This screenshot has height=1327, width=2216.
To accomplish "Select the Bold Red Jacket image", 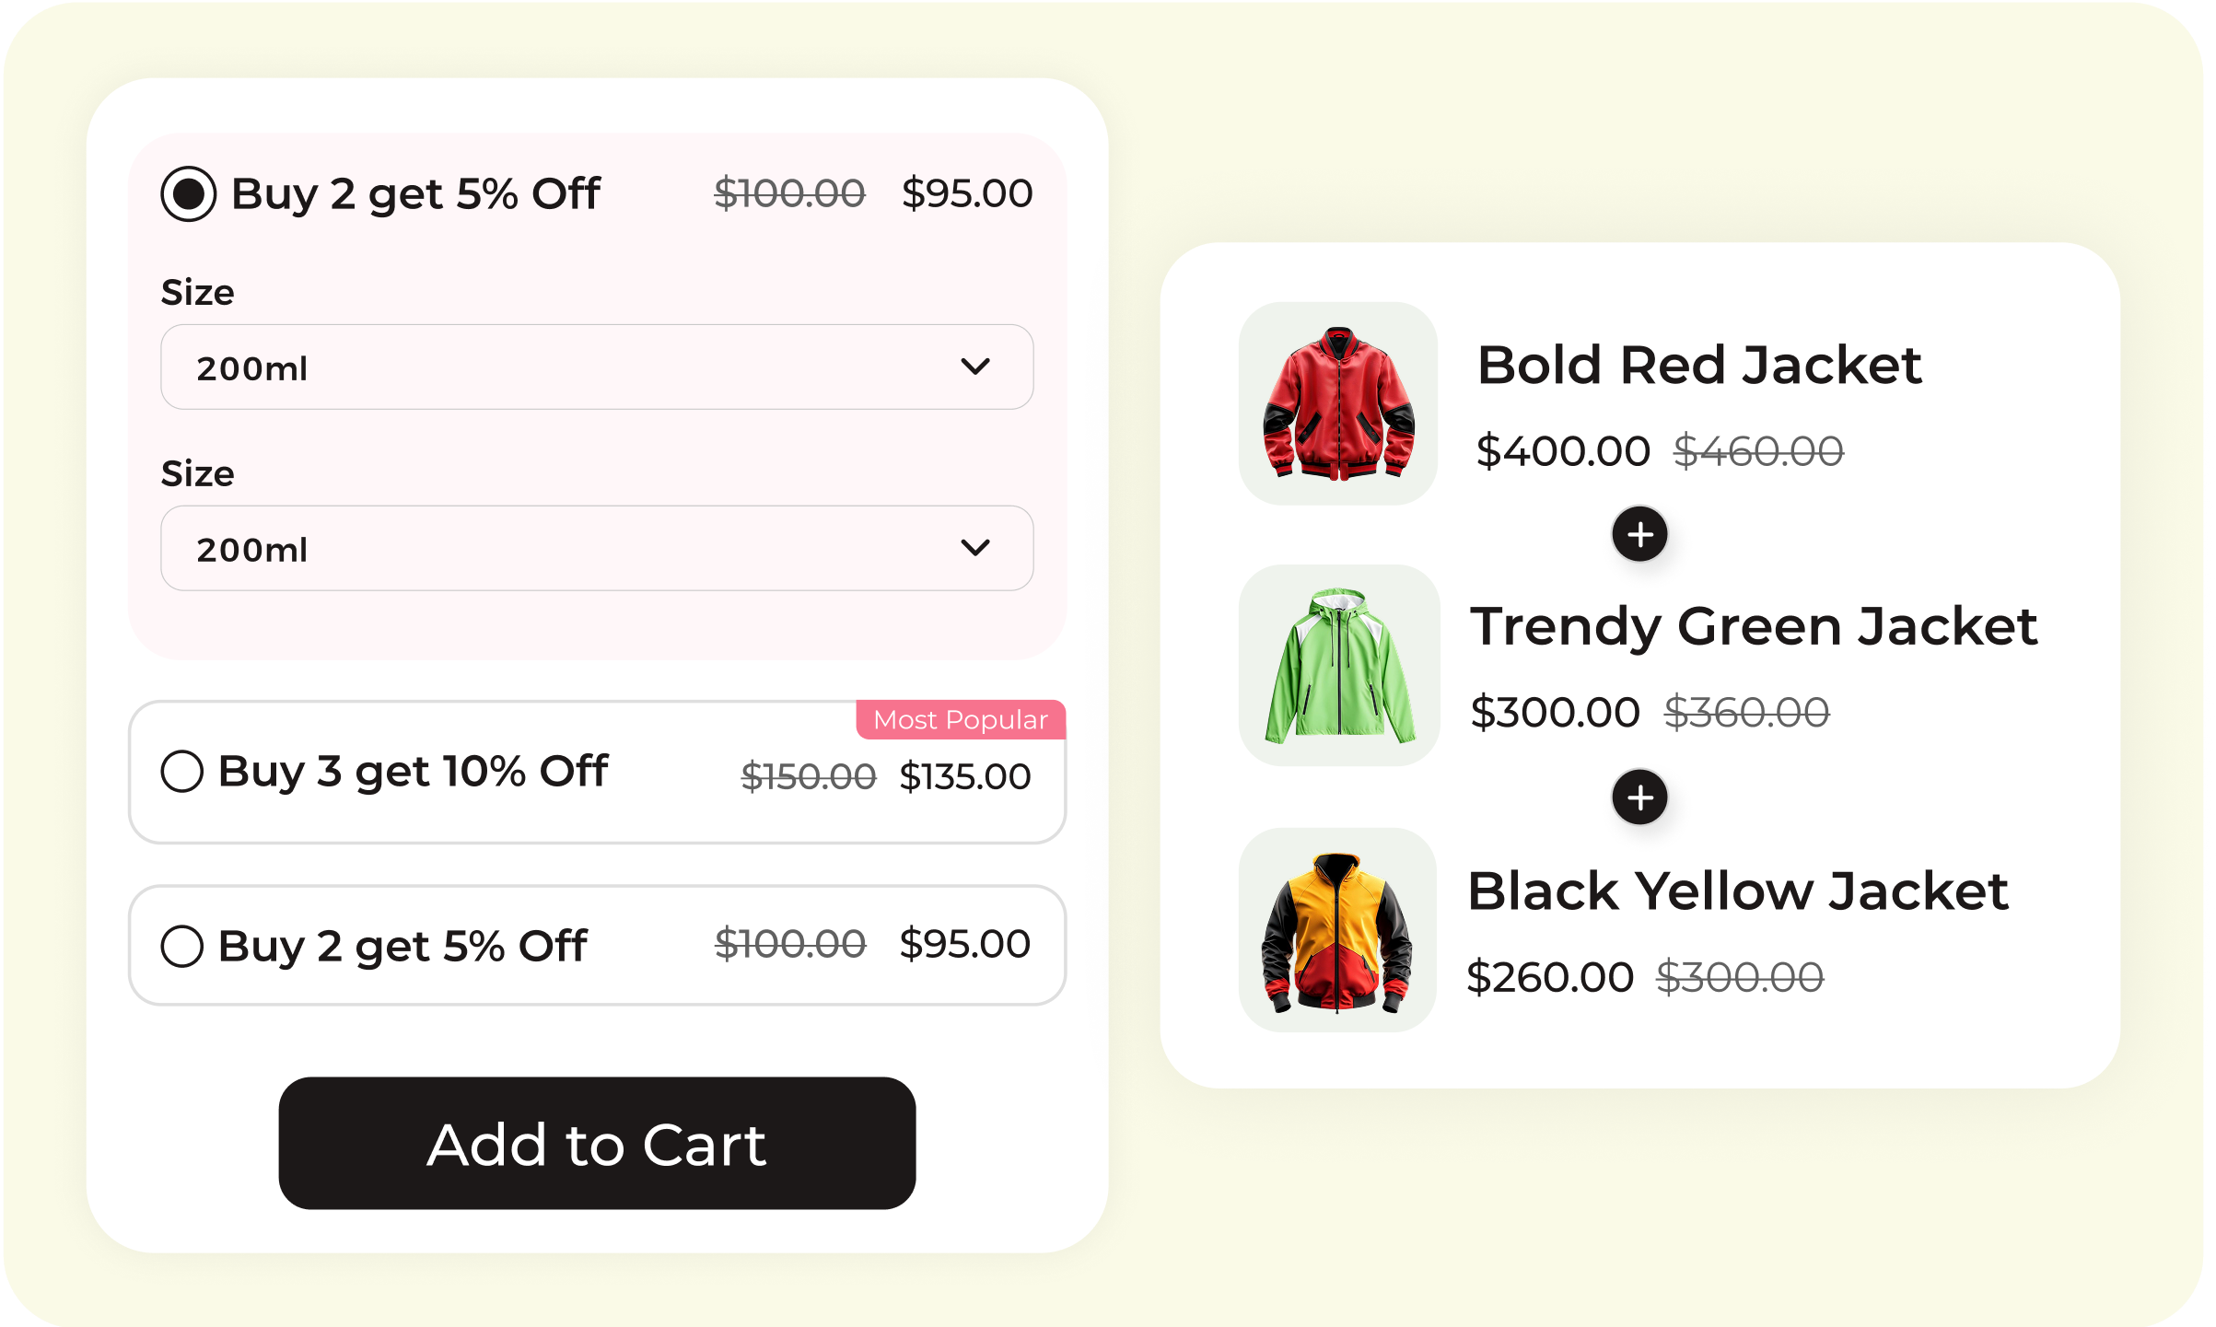I will coord(1338,403).
